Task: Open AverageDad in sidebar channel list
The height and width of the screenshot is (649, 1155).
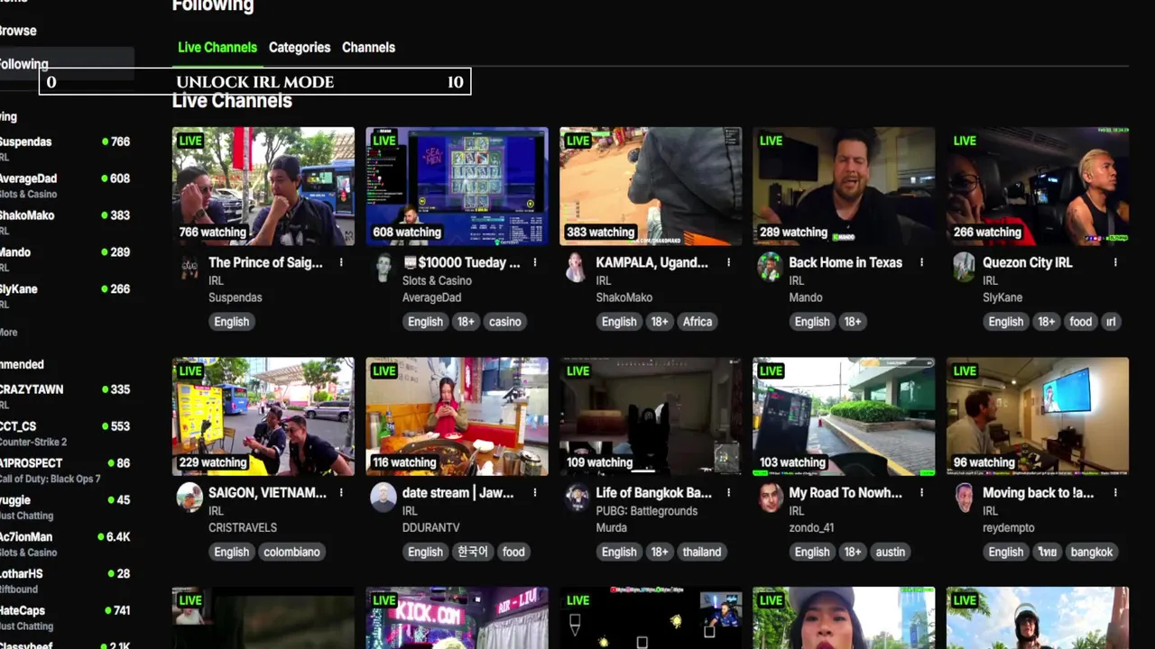Action: 65,185
